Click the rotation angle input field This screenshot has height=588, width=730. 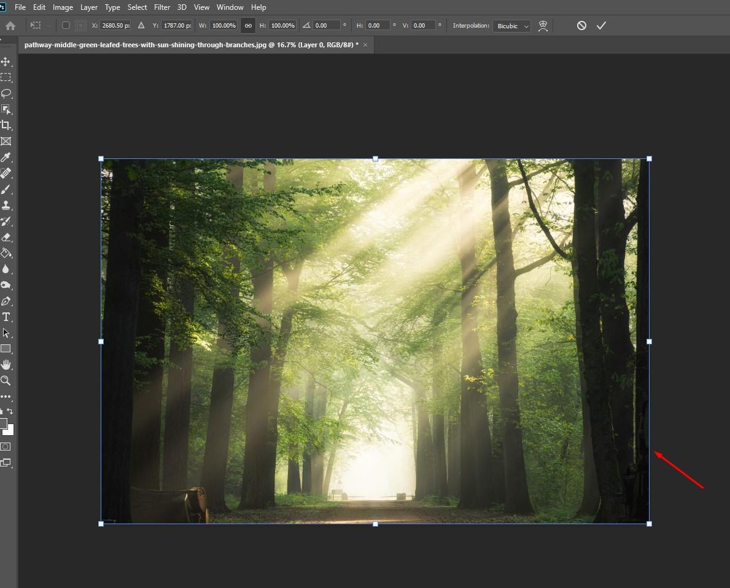tap(326, 26)
